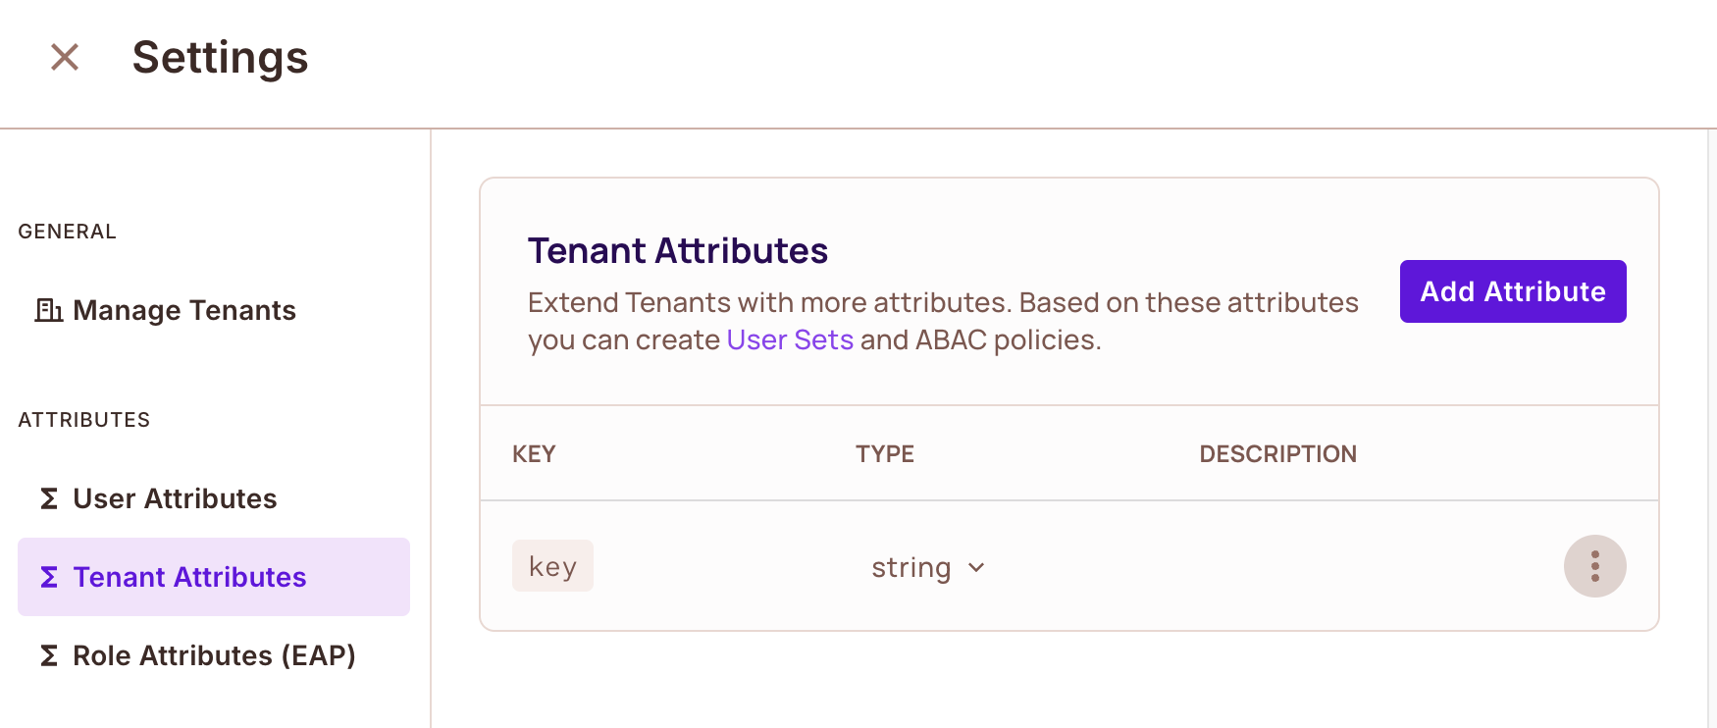Open Role Attributes (EAP) settings
Screen dimensions: 1717x728
(x=213, y=655)
